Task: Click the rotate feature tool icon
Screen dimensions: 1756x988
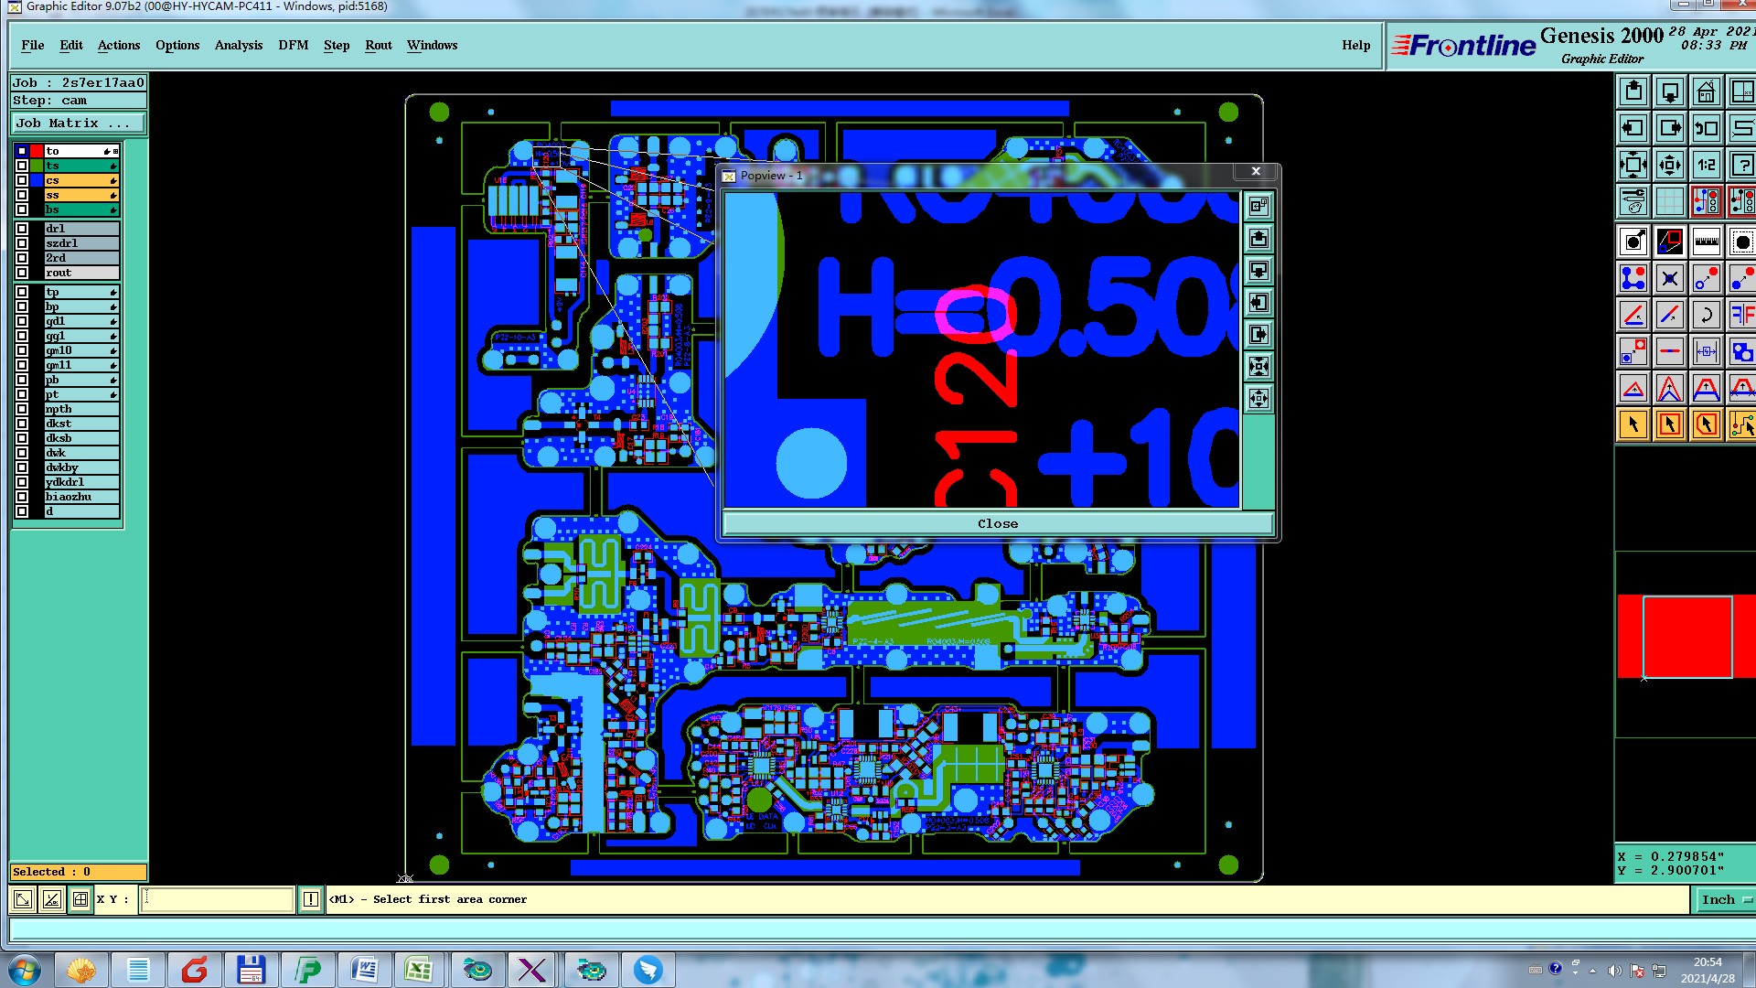Action: pos(1706,316)
